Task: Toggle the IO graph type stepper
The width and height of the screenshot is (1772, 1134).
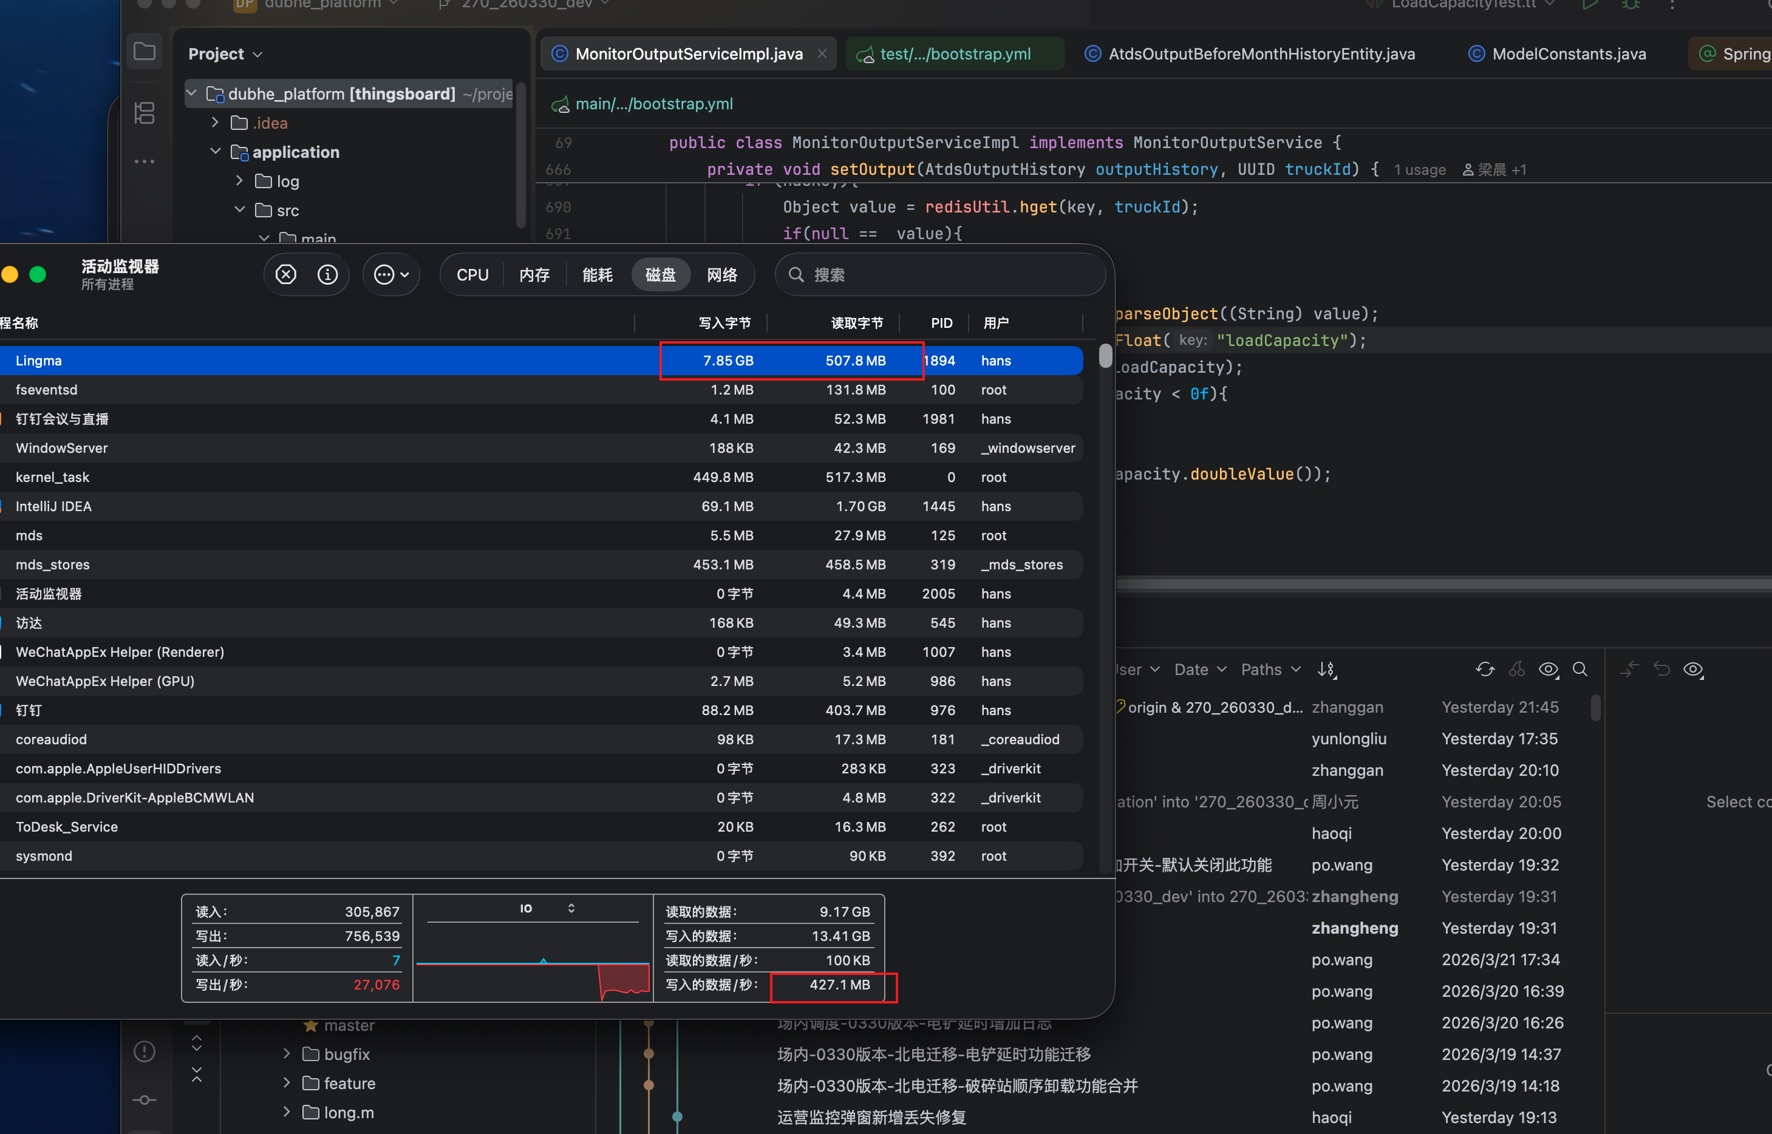Action: pyautogui.click(x=571, y=908)
